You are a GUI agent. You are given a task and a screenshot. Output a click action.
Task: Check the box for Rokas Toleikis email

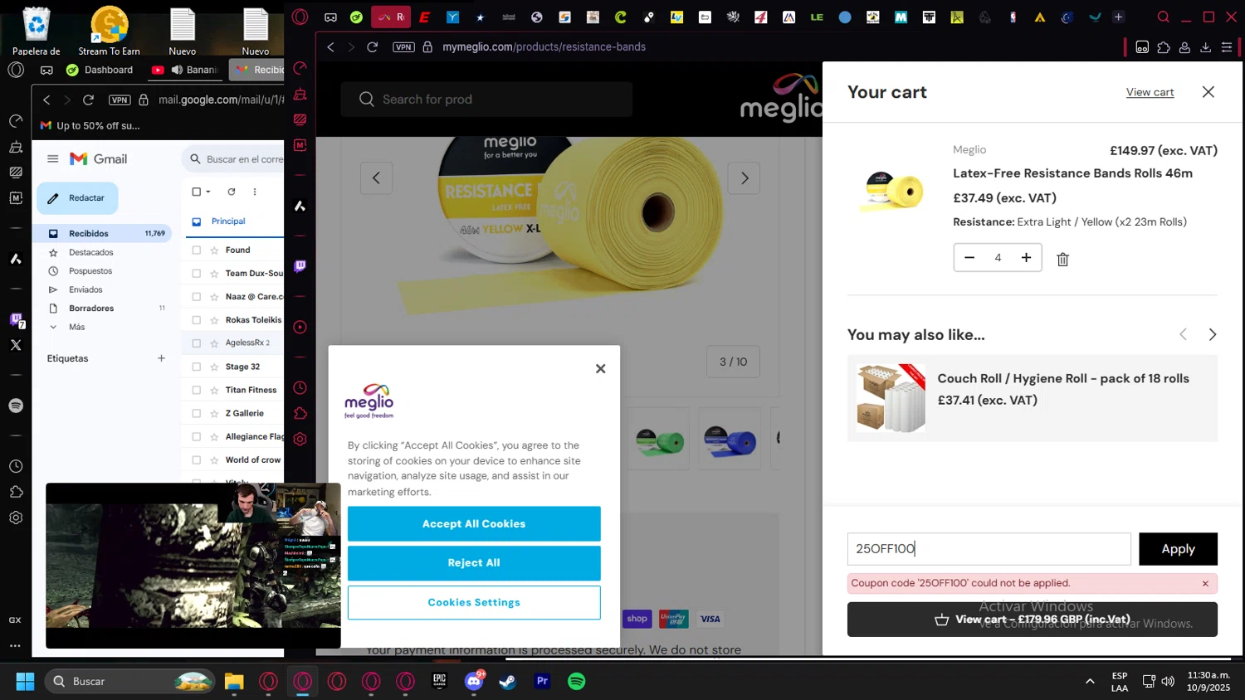click(197, 320)
